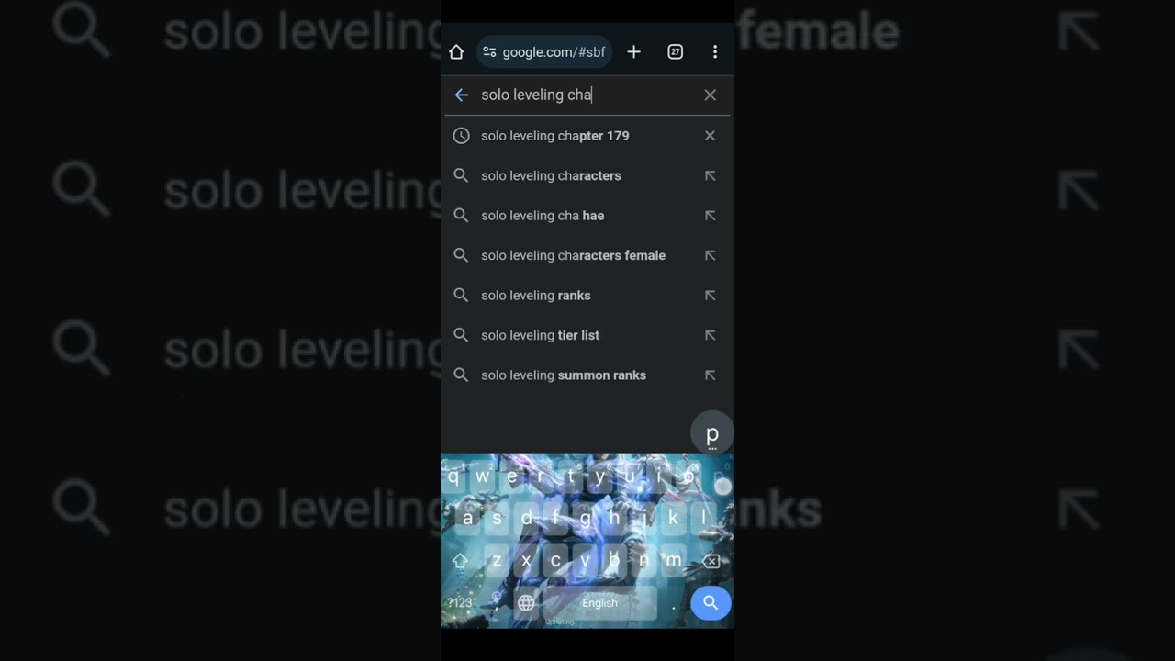Open site info icon in address bar
The height and width of the screenshot is (661, 1175).
tap(489, 52)
